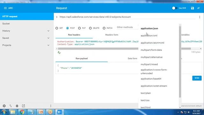Select the PATCH method radio button
The height and width of the screenshot is (115, 204).
pos(104,28)
